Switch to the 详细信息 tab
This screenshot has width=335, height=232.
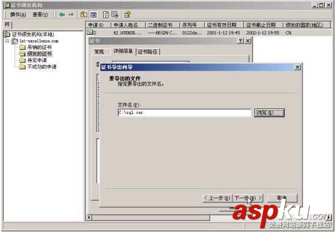pos(123,51)
